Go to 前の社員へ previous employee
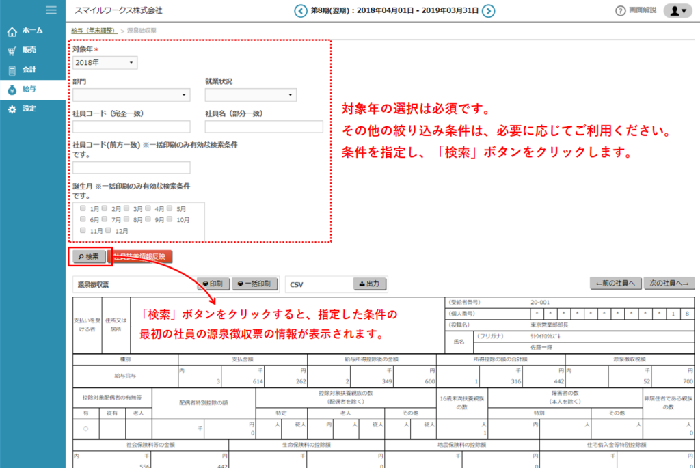The image size is (700, 468). click(x=616, y=284)
